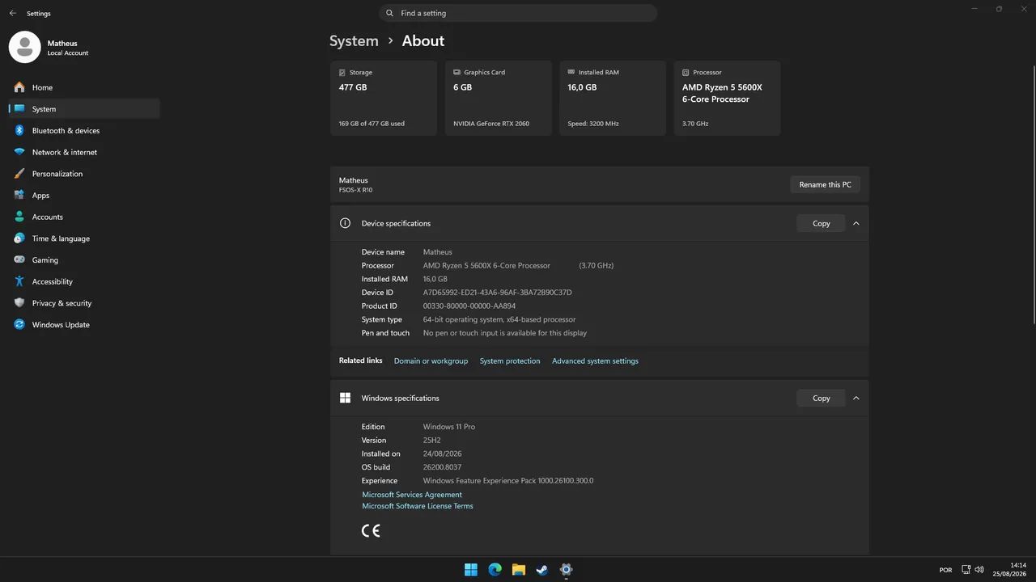The height and width of the screenshot is (582, 1036).
Task: Open Accessibility settings
Action: pyautogui.click(x=84, y=281)
